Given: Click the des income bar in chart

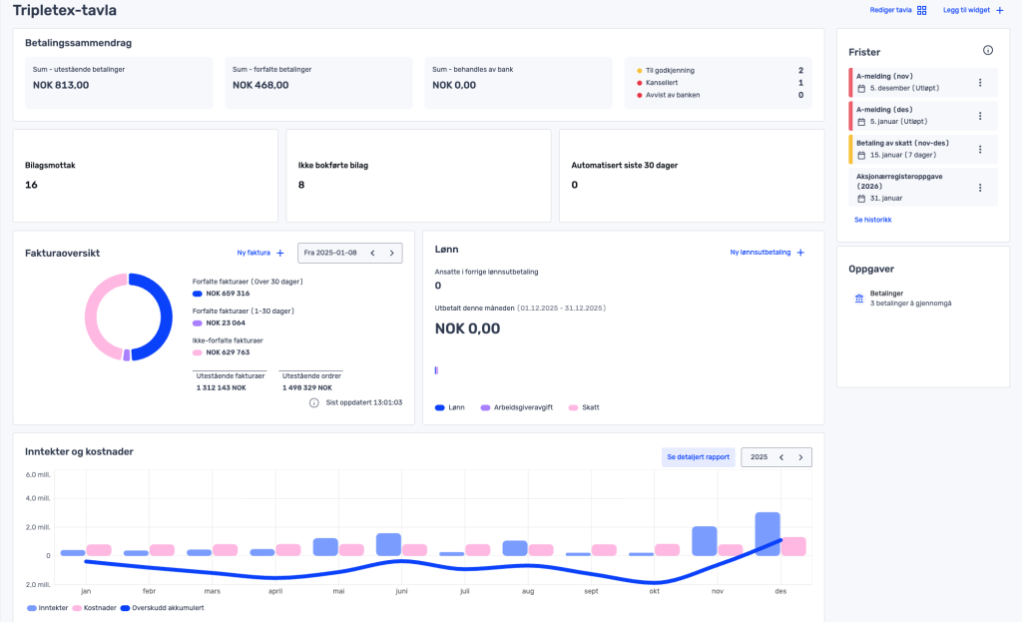Looking at the screenshot, I should point(767,534).
